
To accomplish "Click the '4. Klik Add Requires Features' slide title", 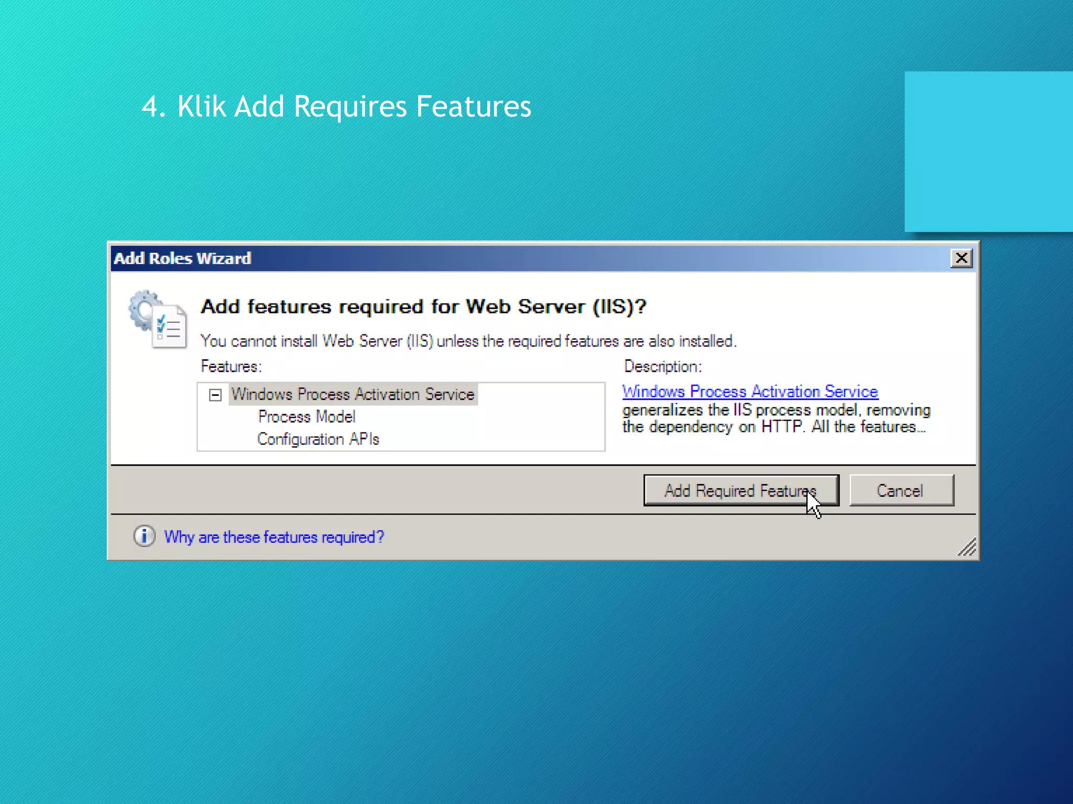I will (x=336, y=106).
